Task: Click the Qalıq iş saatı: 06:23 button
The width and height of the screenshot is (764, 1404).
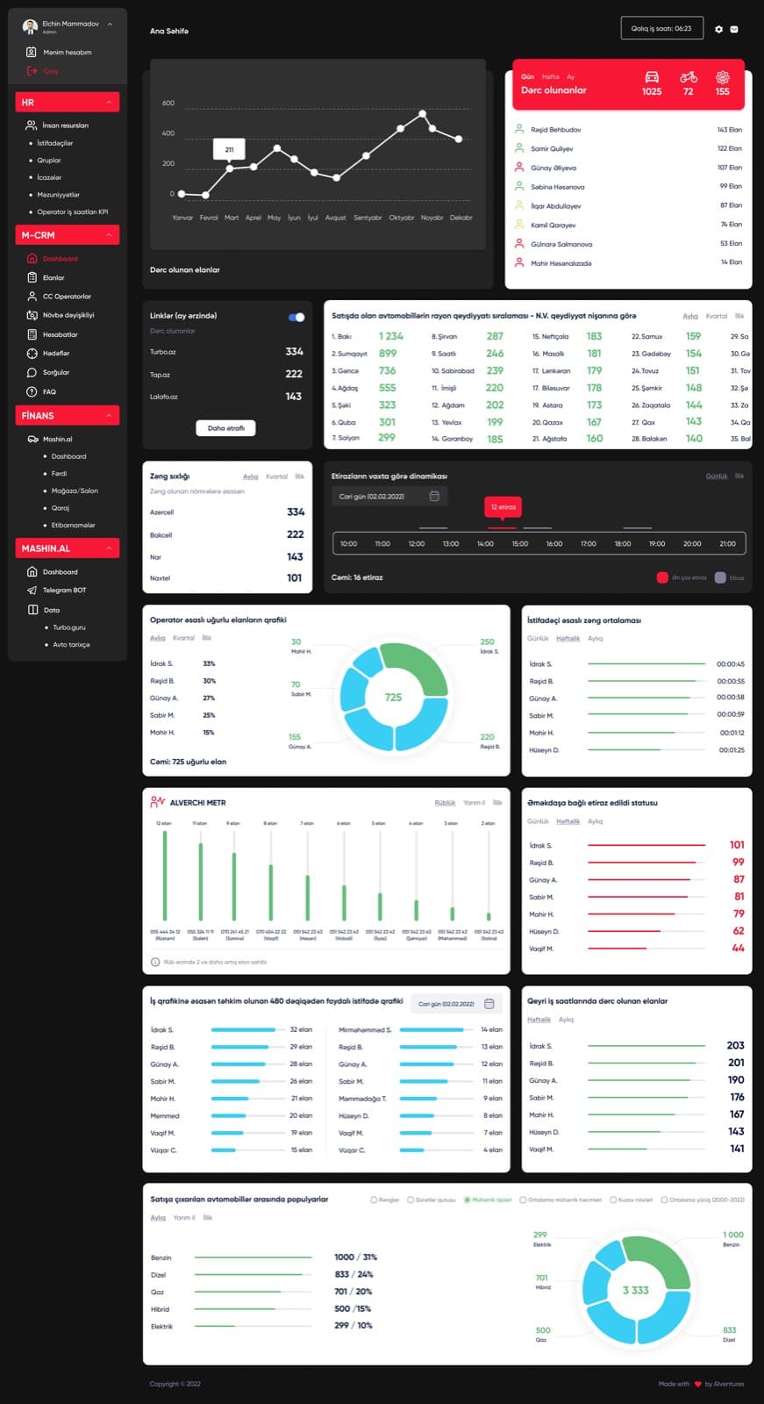Action: pyautogui.click(x=661, y=29)
